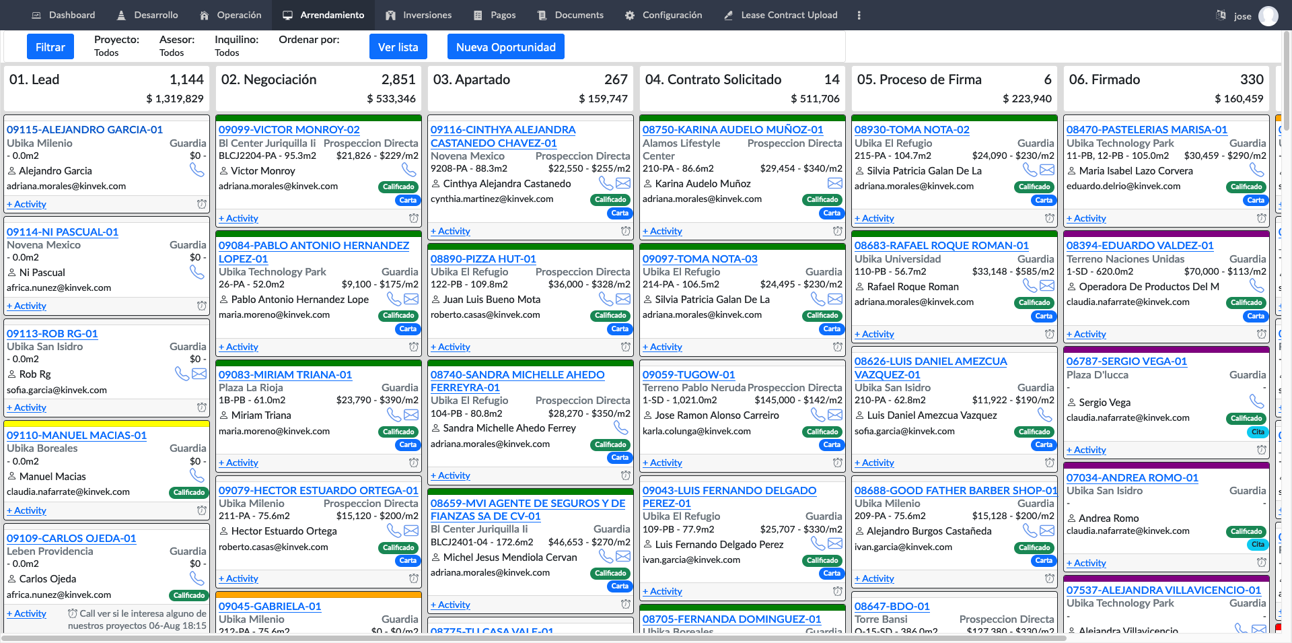Expand the Inquilino filter dropdown
Viewport: 1292px width, 643px height.
coord(236,46)
